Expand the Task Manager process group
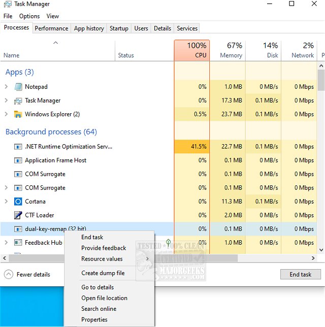The height and width of the screenshot is (327, 325). [6, 101]
